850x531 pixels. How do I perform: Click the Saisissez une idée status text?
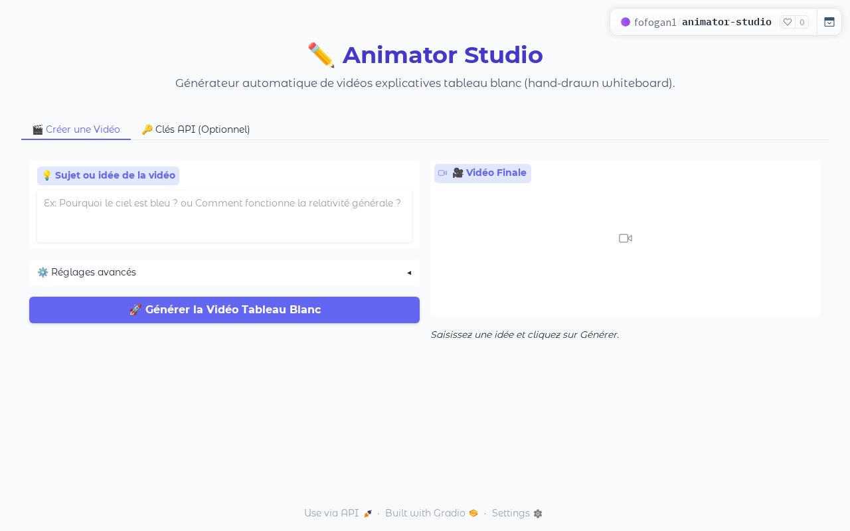(525, 335)
